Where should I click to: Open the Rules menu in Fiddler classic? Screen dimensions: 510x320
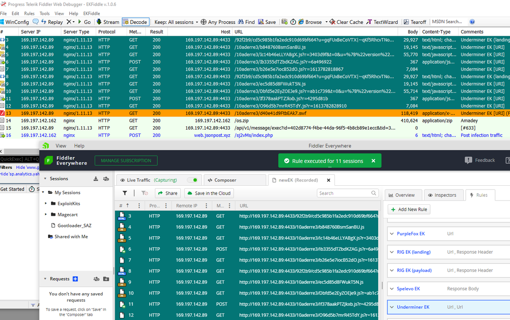tap(29, 14)
